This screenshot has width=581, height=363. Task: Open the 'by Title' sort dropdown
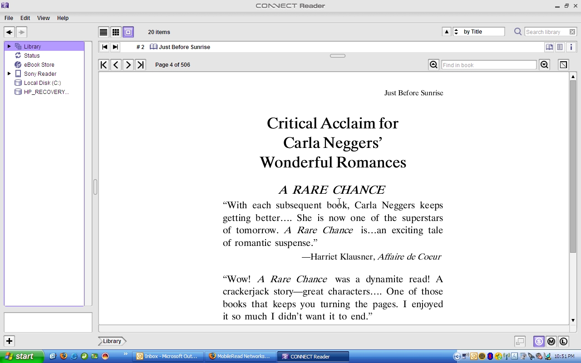coord(479,32)
